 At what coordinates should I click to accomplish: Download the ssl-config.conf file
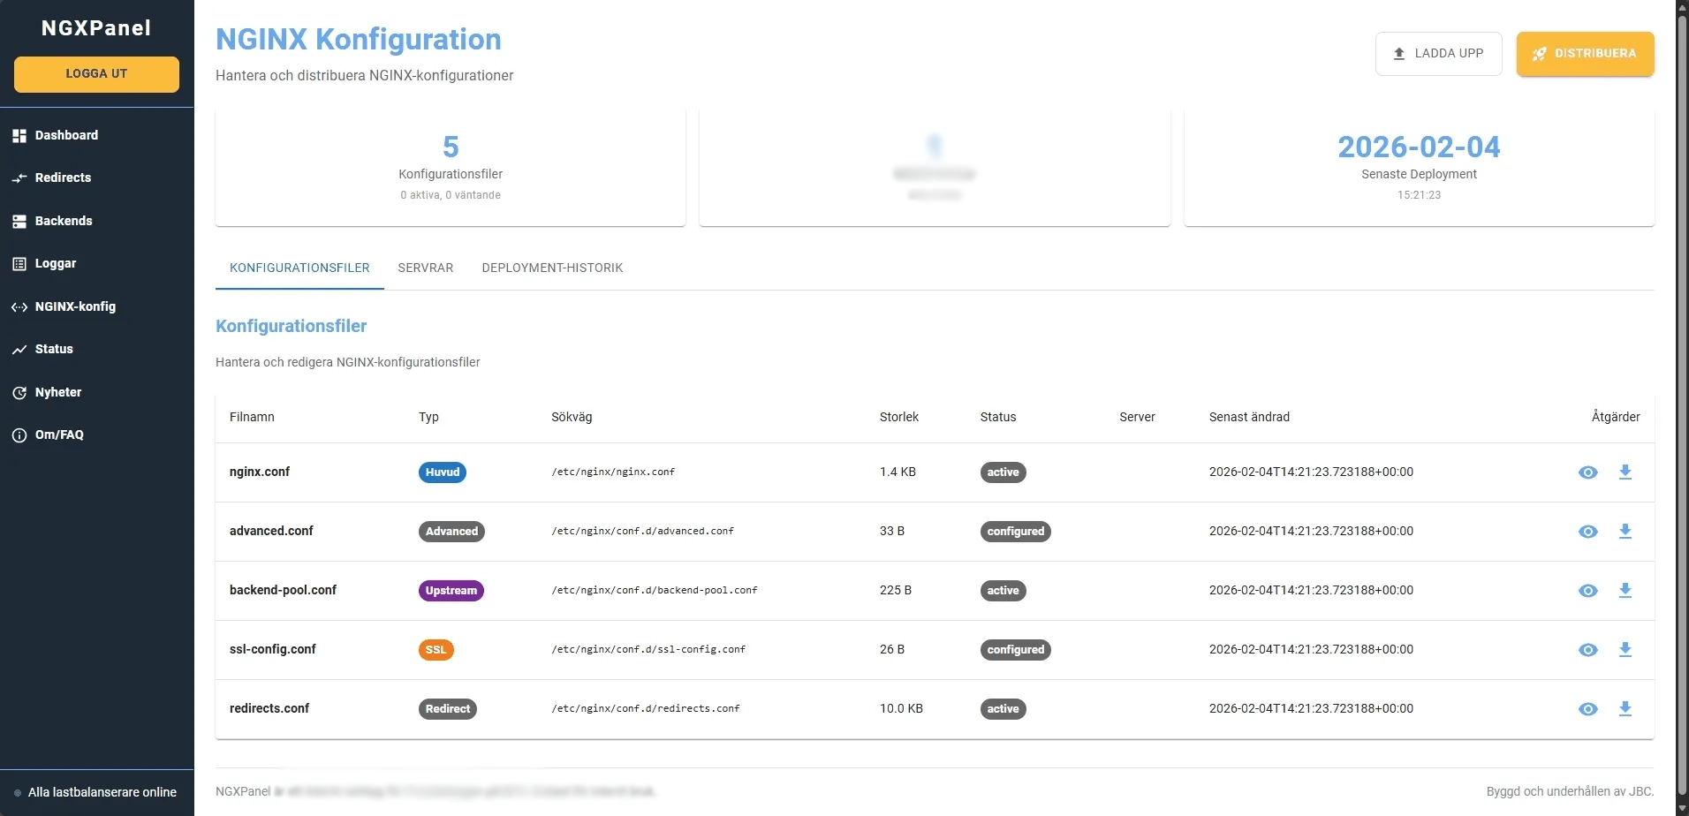tap(1625, 650)
